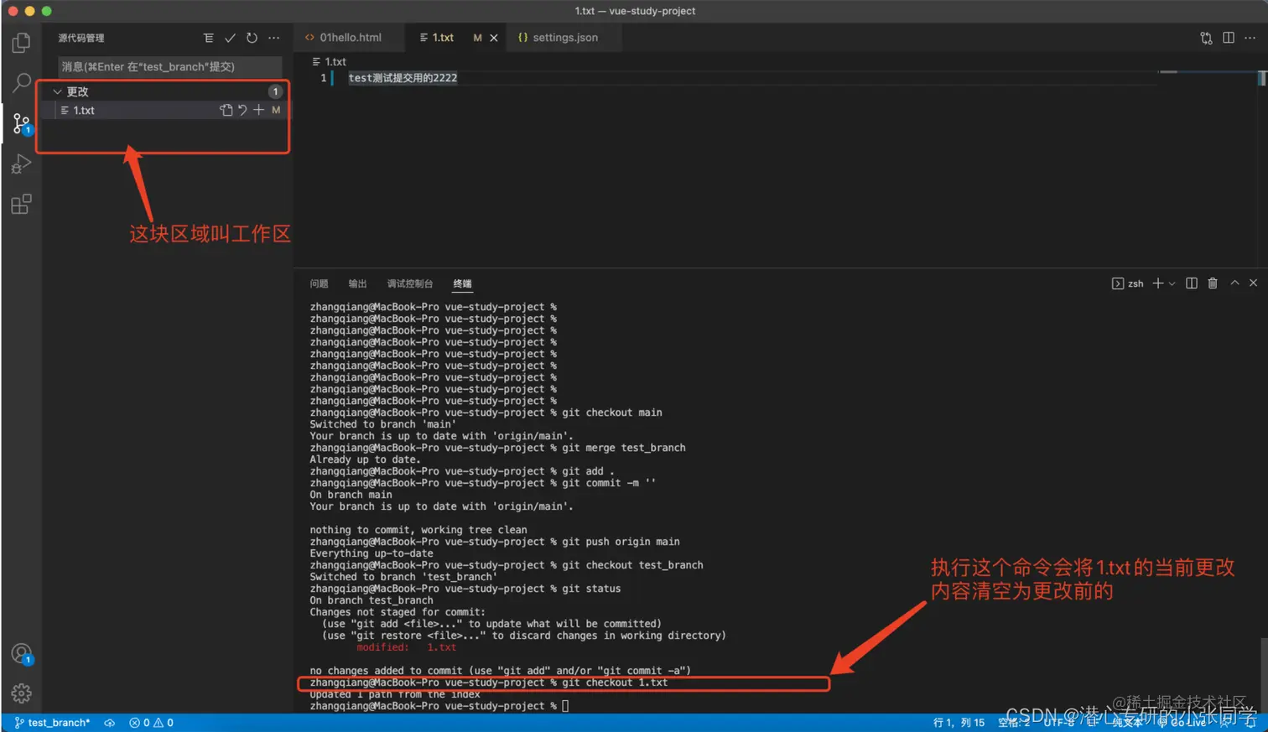This screenshot has height=732, width=1268.
Task: Split the terminal panel
Action: [1191, 283]
